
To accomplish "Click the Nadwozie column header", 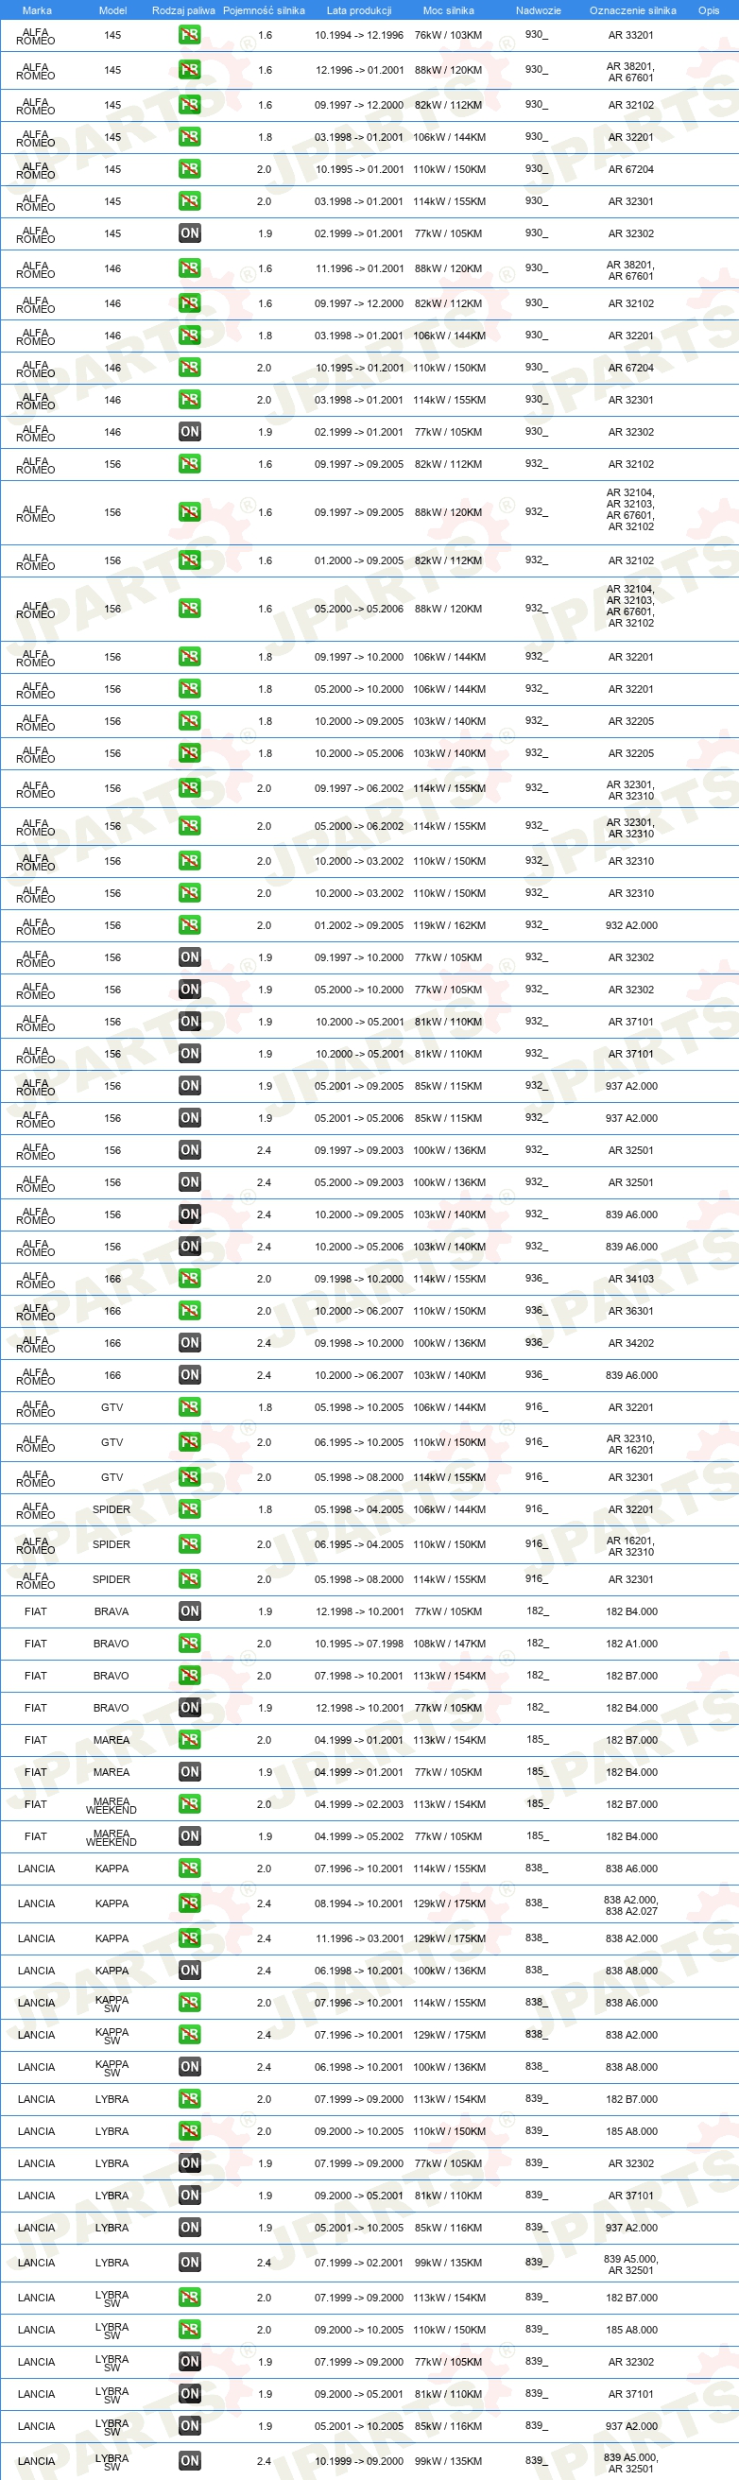I will click(x=538, y=10).
